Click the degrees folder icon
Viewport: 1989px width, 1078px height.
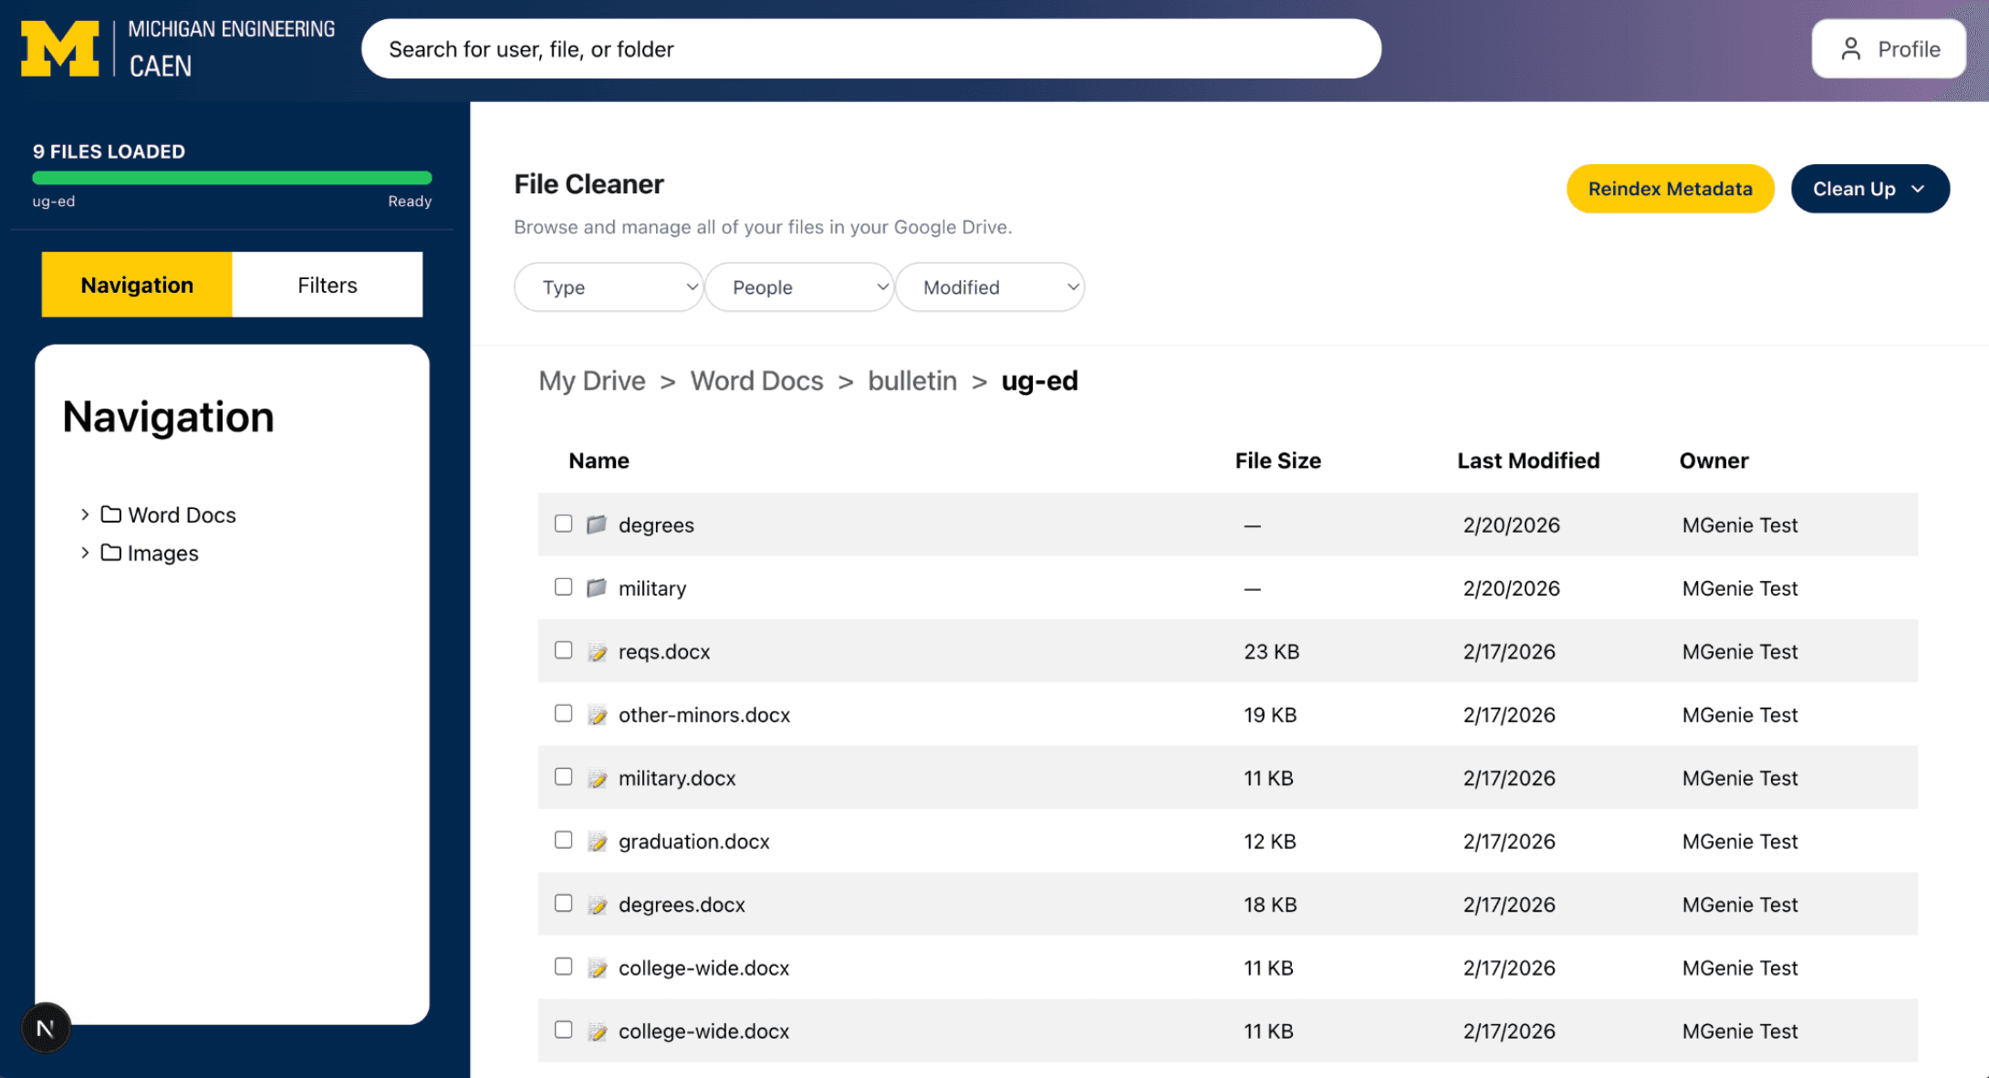coord(597,524)
